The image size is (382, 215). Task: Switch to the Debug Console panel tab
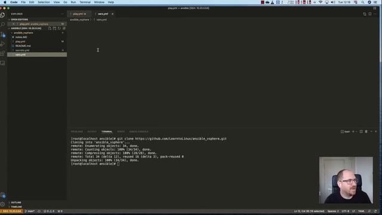coord(138,131)
